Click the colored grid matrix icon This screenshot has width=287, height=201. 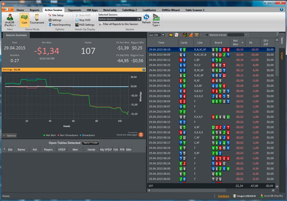185,35
